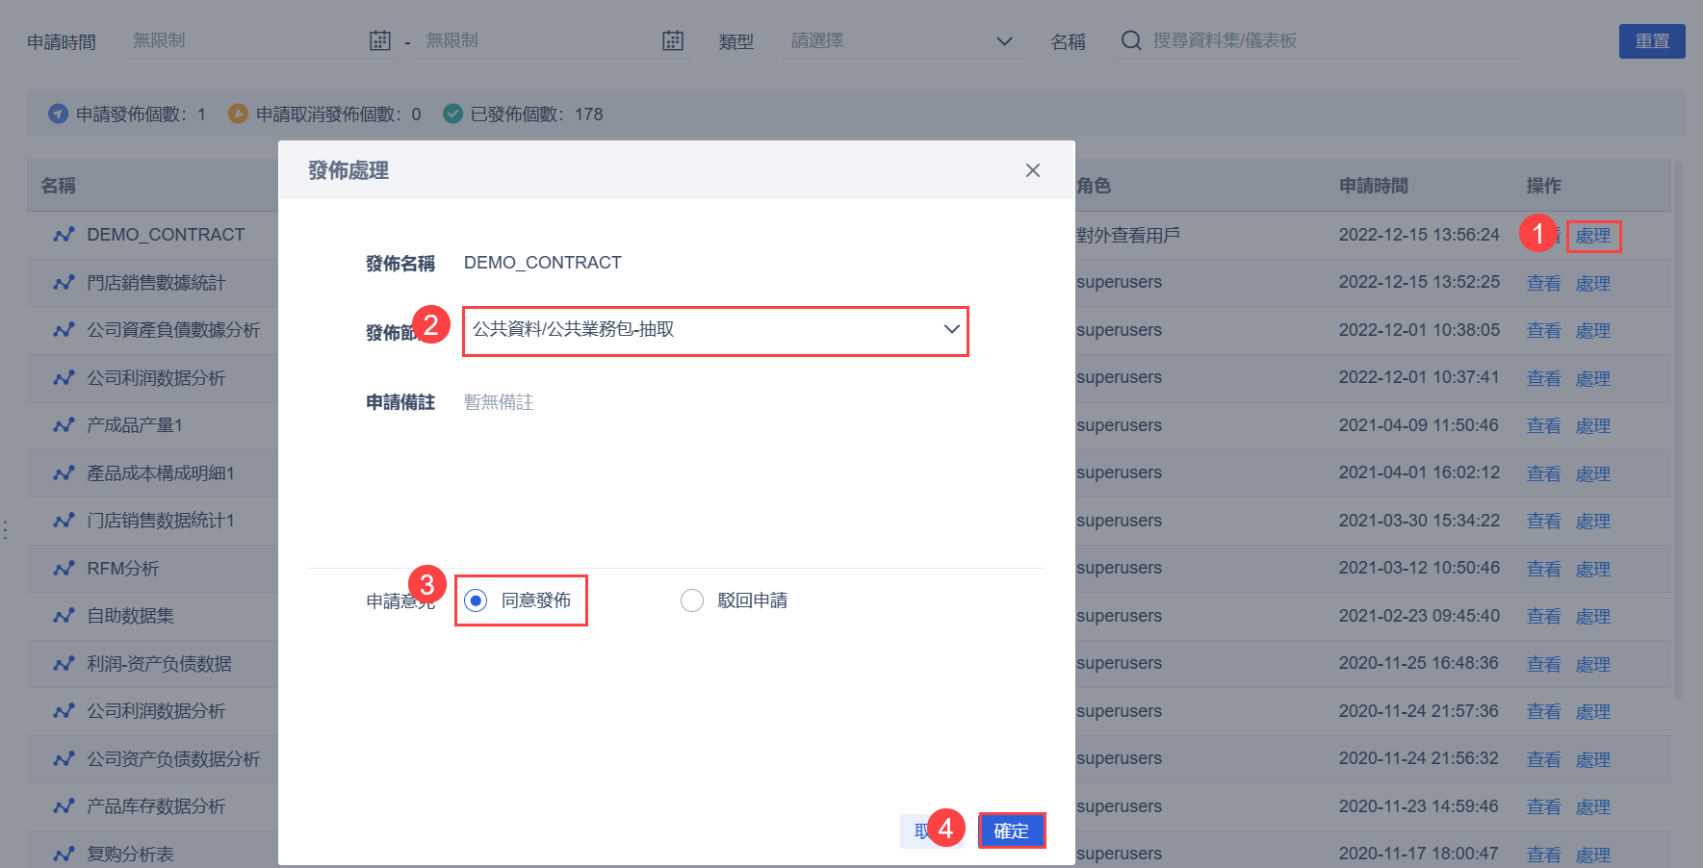
Task: Click the 申請時間 column header
Action: (1374, 186)
